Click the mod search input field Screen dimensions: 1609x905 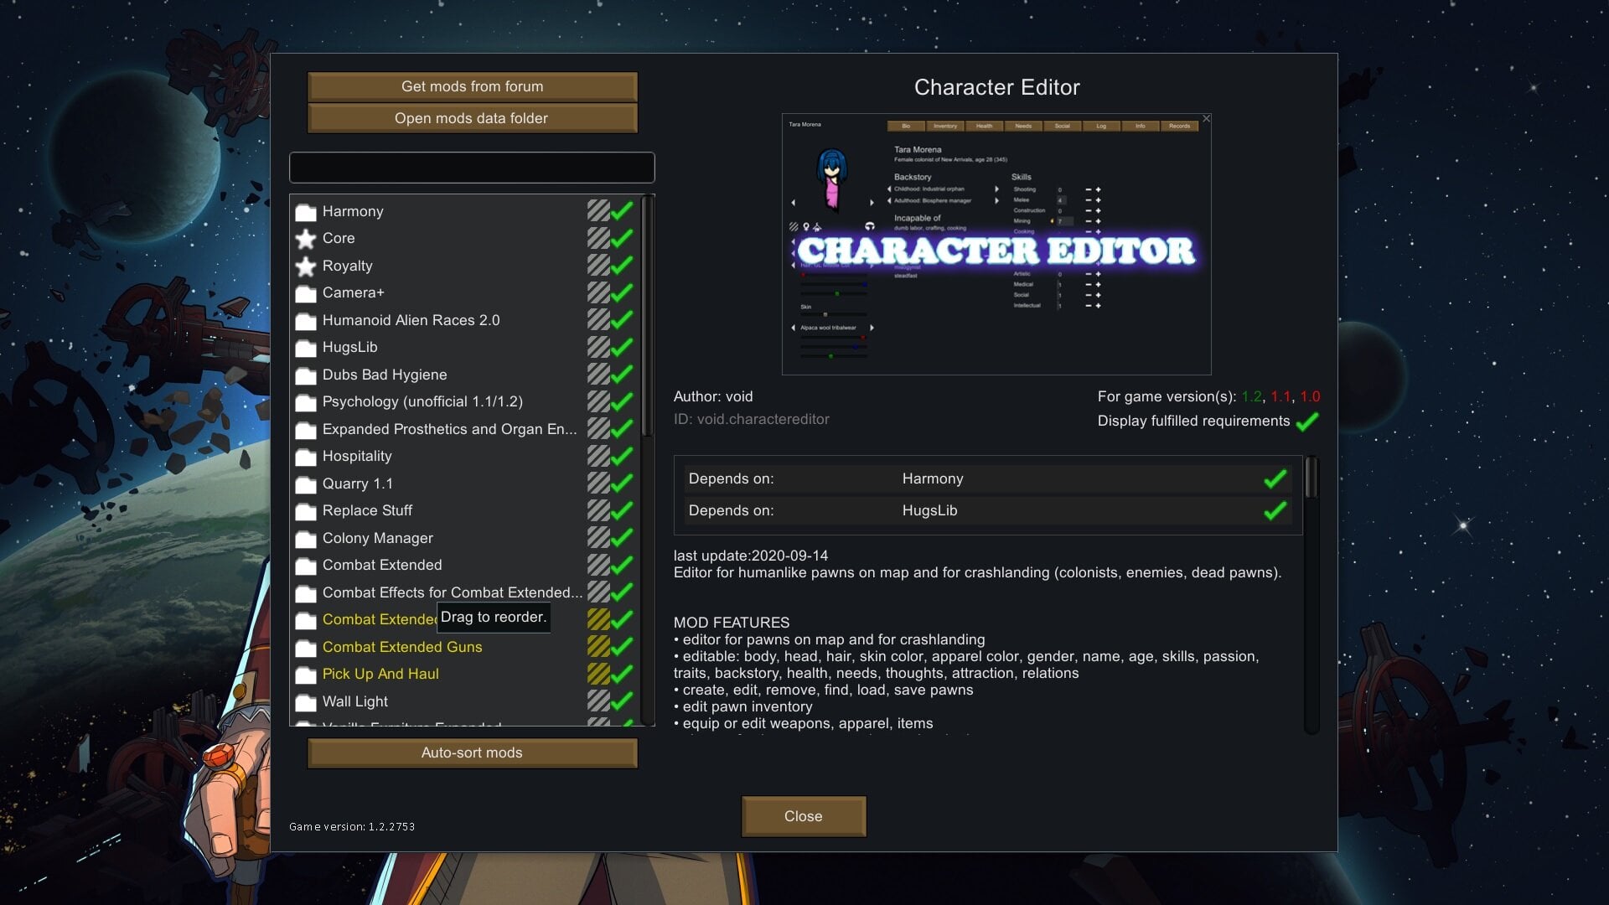(x=472, y=168)
